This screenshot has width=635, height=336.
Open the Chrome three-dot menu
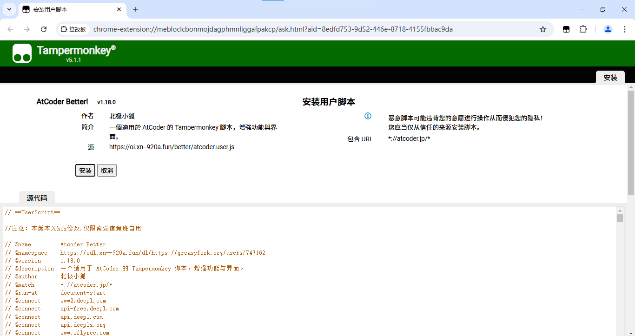[624, 29]
